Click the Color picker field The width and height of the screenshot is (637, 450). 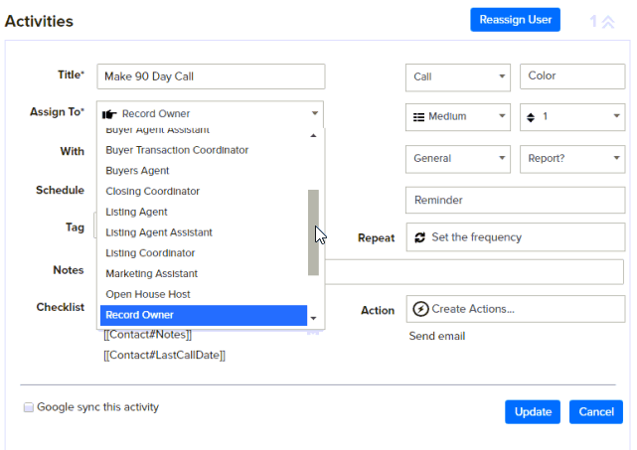pyautogui.click(x=571, y=76)
